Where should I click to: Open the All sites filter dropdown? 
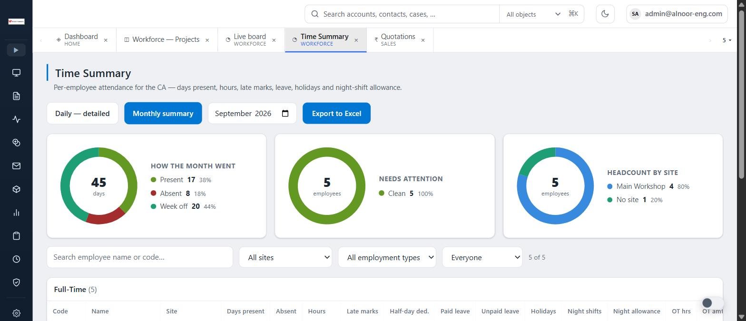tap(285, 257)
